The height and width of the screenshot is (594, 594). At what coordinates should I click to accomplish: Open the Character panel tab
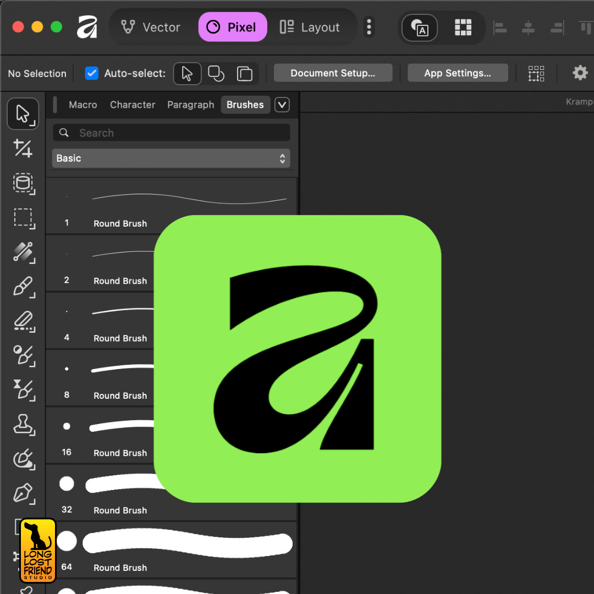tap(133, 105)
